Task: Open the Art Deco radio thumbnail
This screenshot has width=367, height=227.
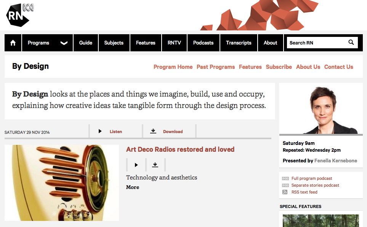Action: click(62, 183)
